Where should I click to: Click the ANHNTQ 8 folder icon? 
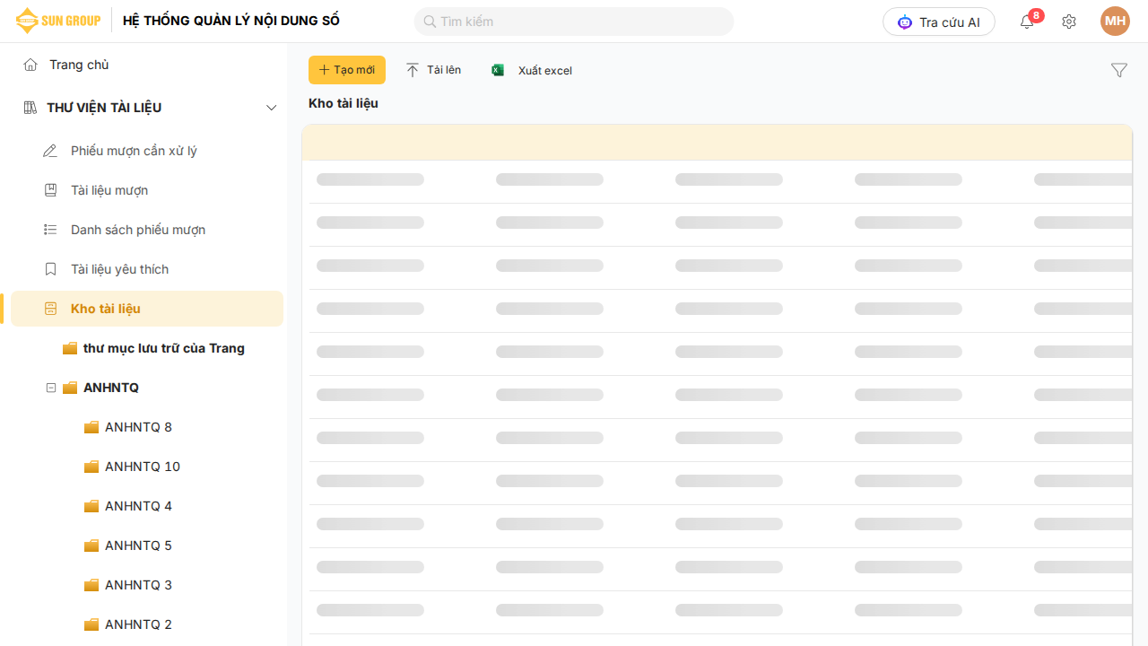click(x=91, y=427)
